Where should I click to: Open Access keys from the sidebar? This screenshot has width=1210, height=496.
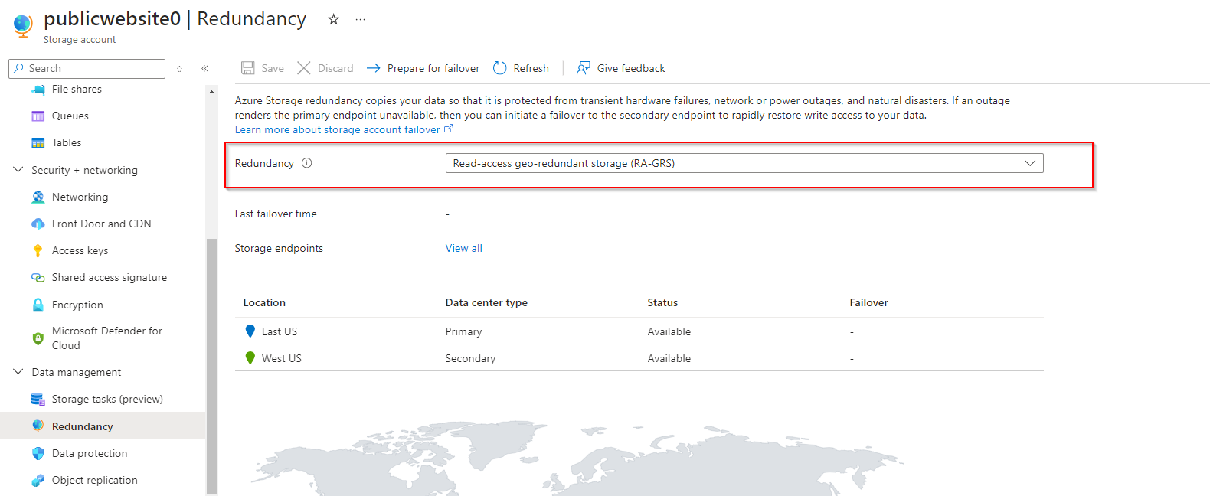[80, 250]
